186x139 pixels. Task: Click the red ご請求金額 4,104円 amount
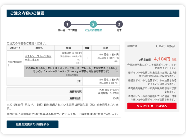click(162, 59)
